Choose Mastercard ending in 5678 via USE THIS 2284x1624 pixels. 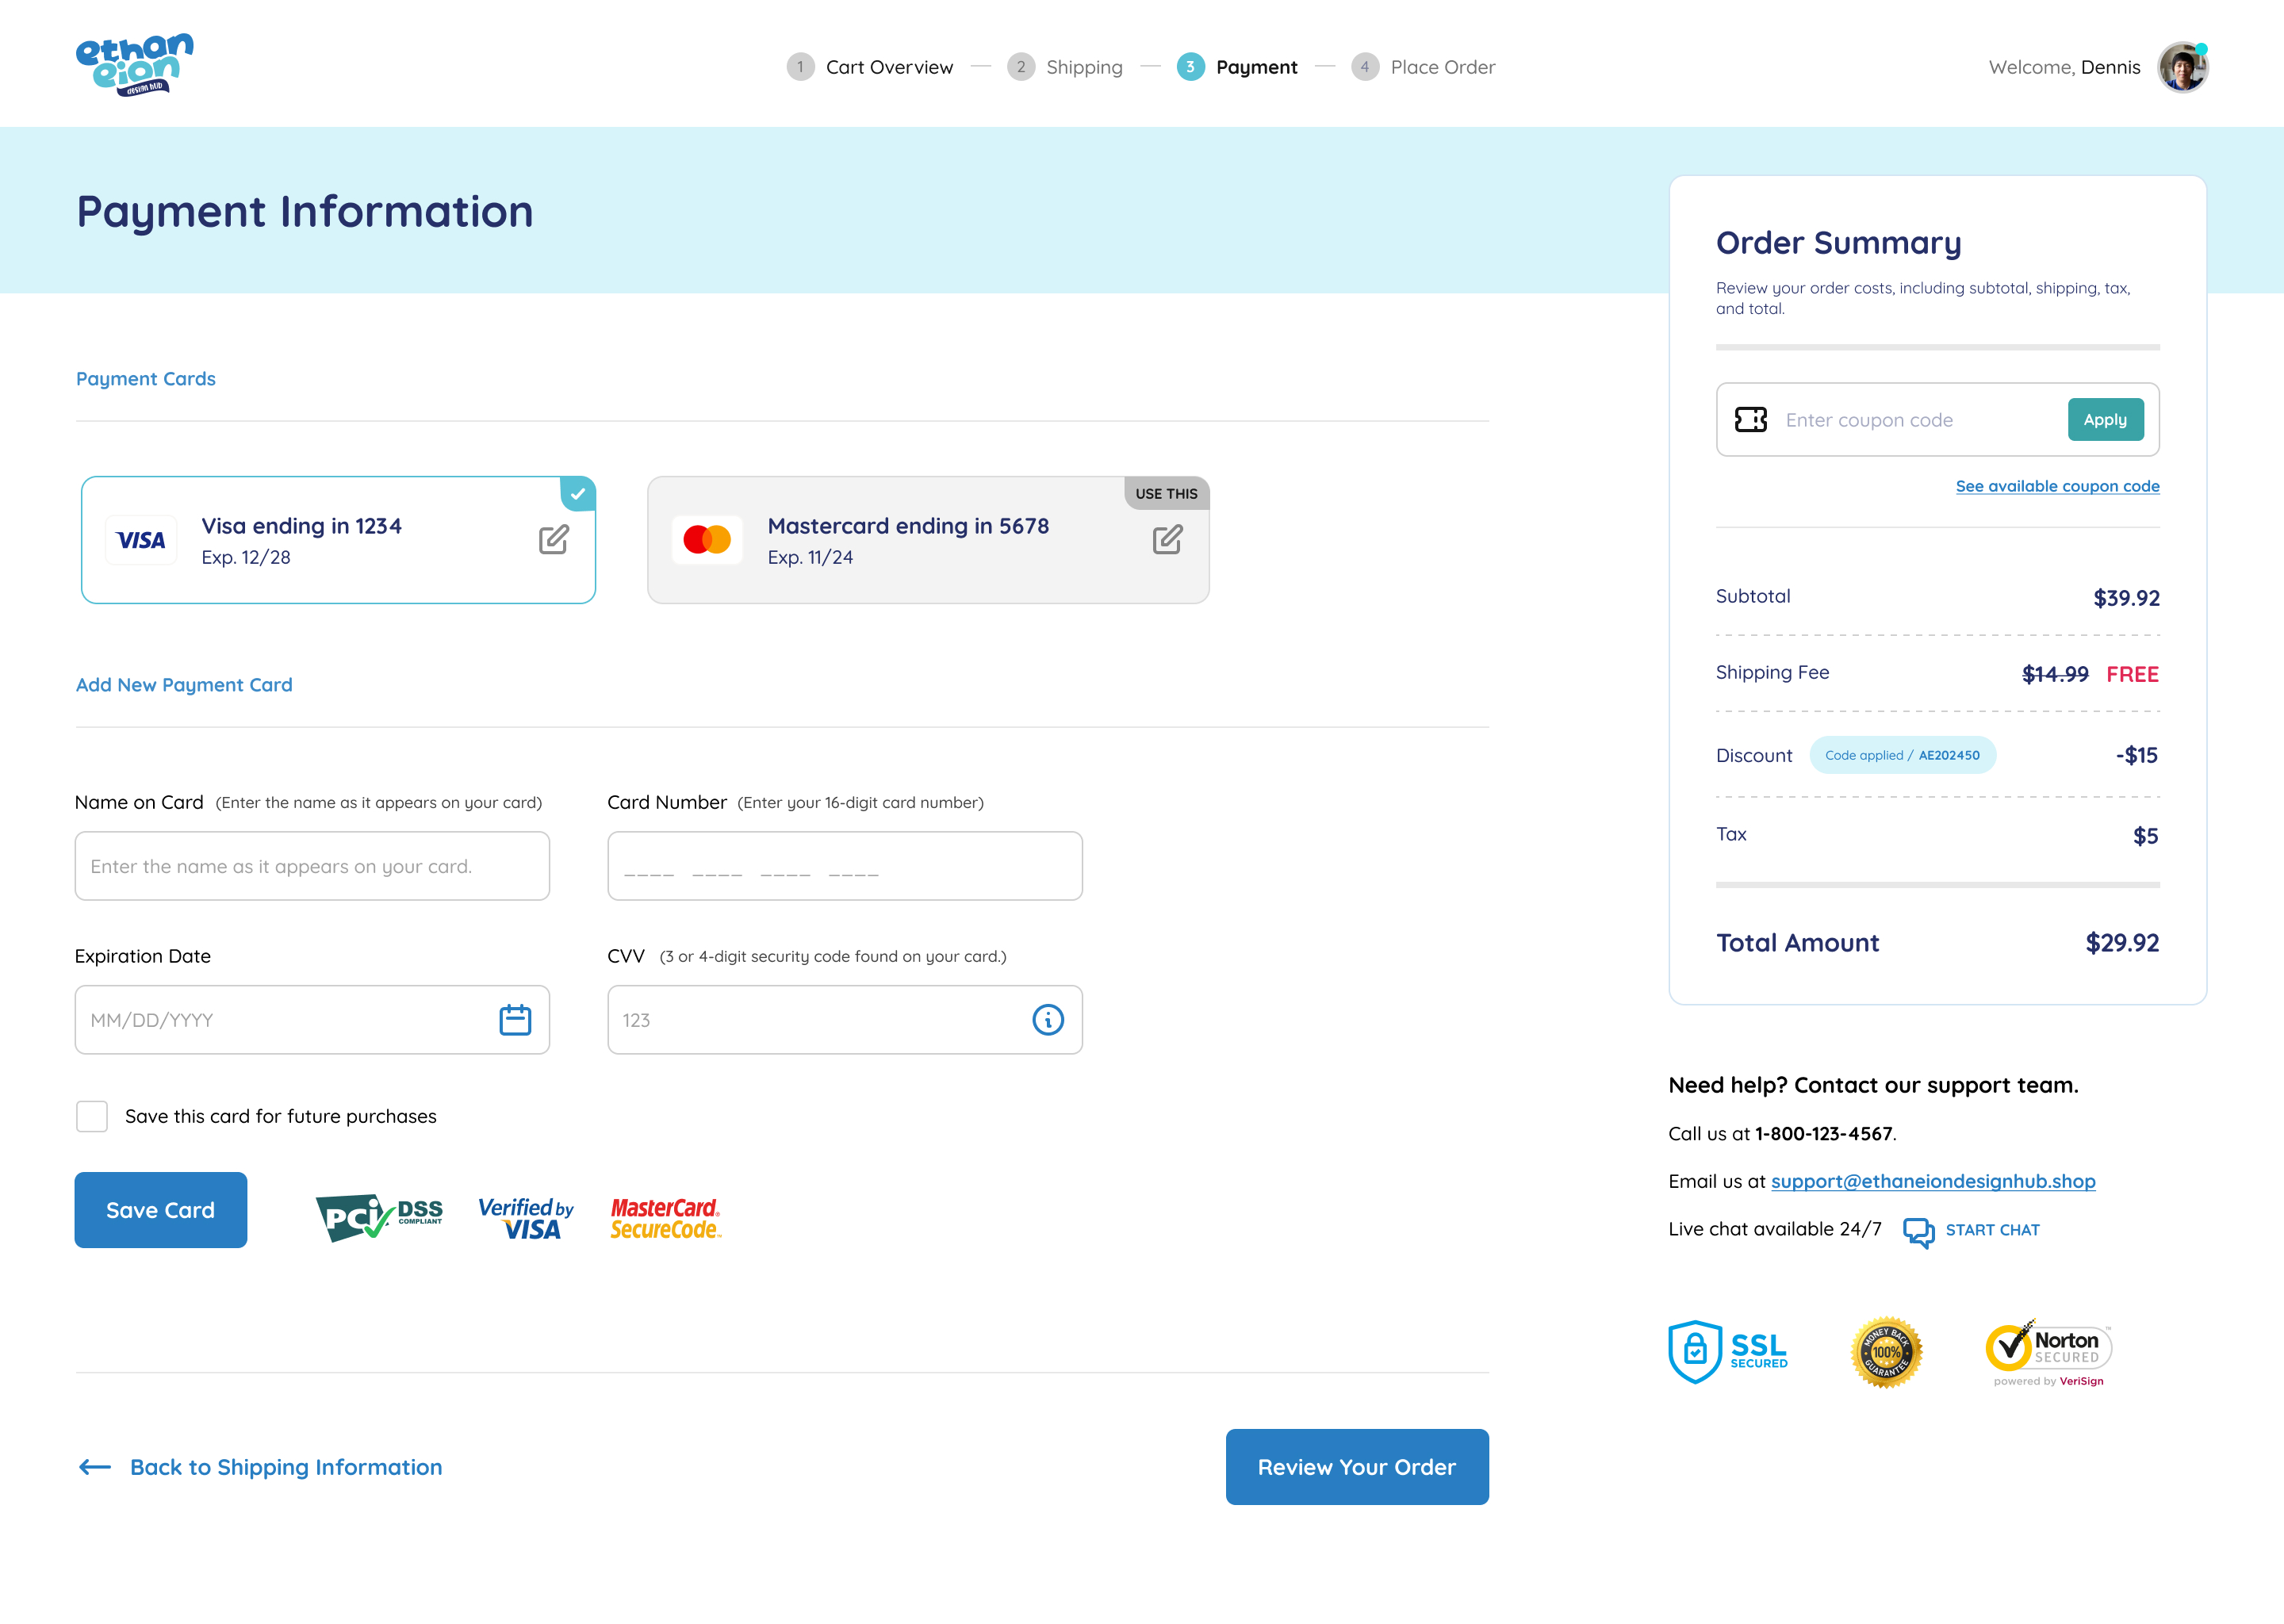click(1165, 493)
